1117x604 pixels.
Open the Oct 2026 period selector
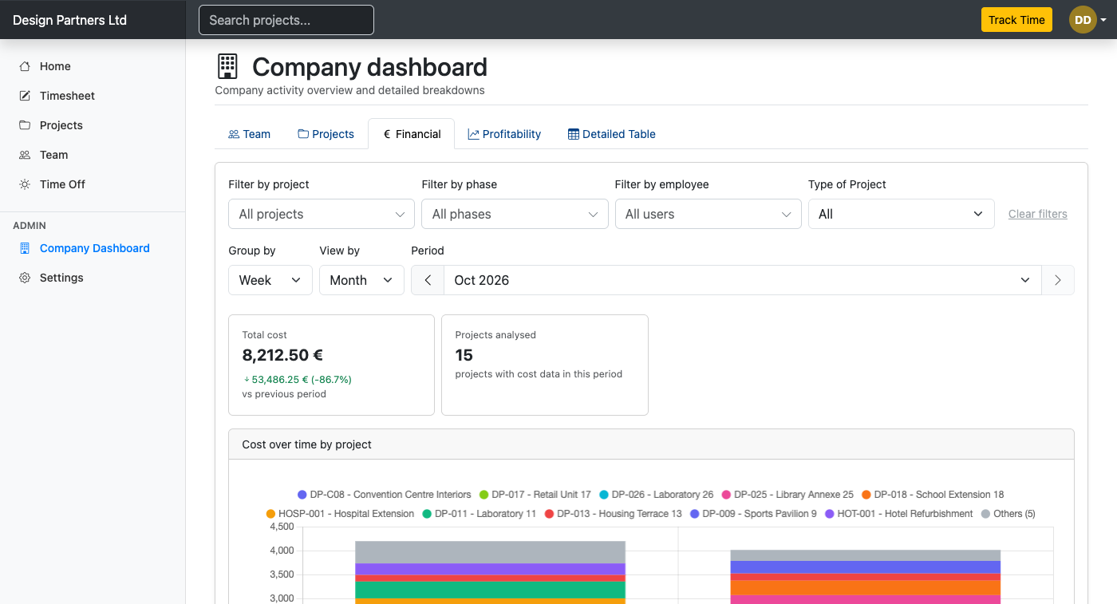(743, 280)
